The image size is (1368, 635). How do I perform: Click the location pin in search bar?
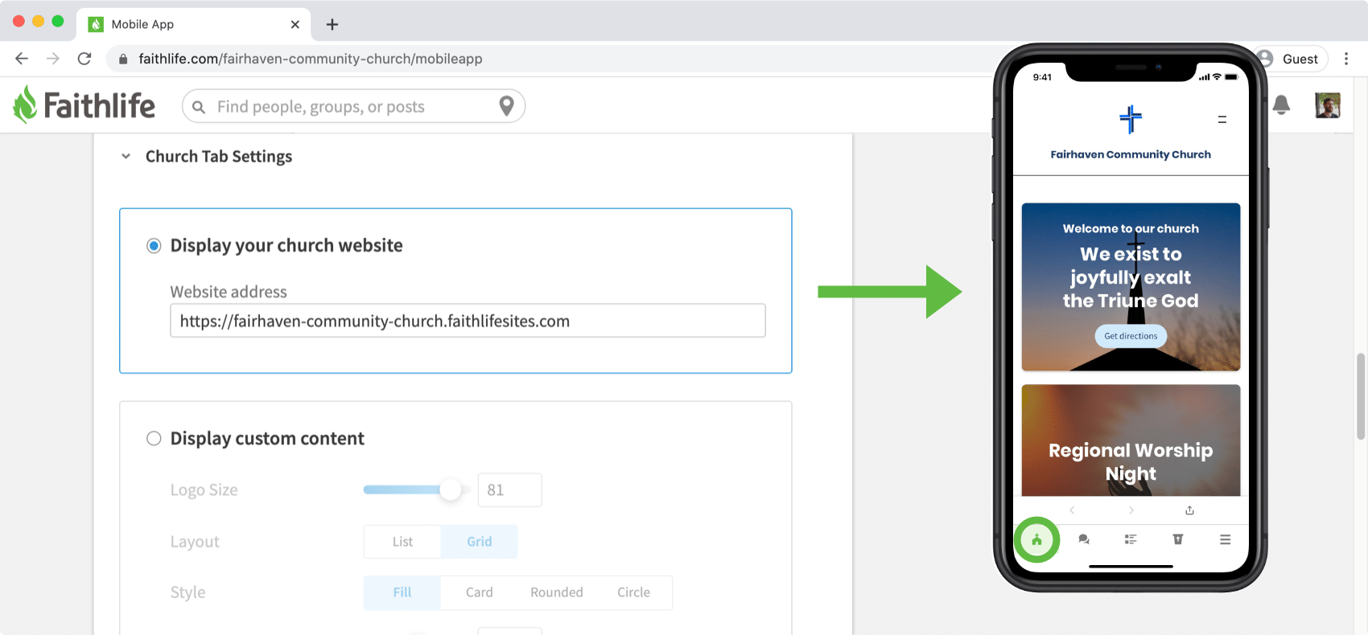tap(506, 106)
